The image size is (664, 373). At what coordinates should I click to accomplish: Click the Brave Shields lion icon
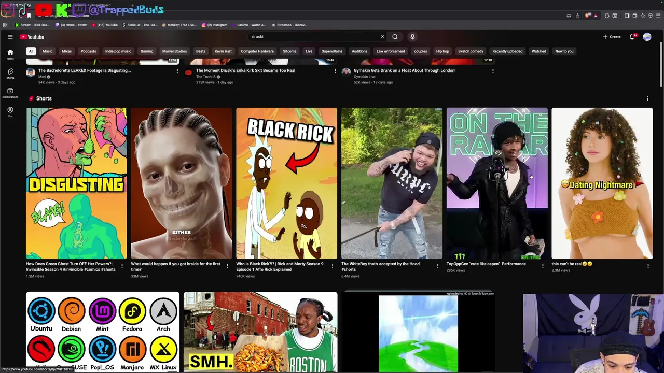(x=587, y=16)
